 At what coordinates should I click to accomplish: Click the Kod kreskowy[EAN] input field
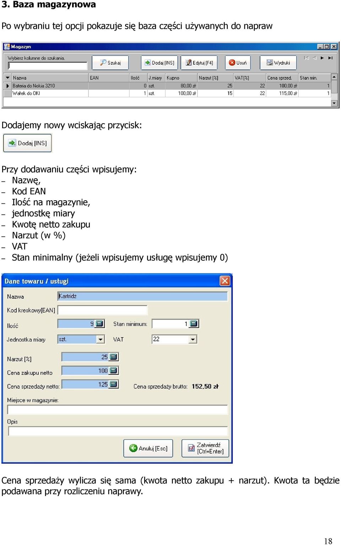click(x=102, y=310)
